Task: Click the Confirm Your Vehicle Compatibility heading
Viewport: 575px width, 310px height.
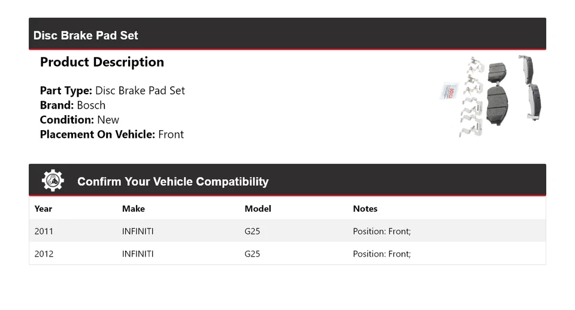Action: point(172,182)
